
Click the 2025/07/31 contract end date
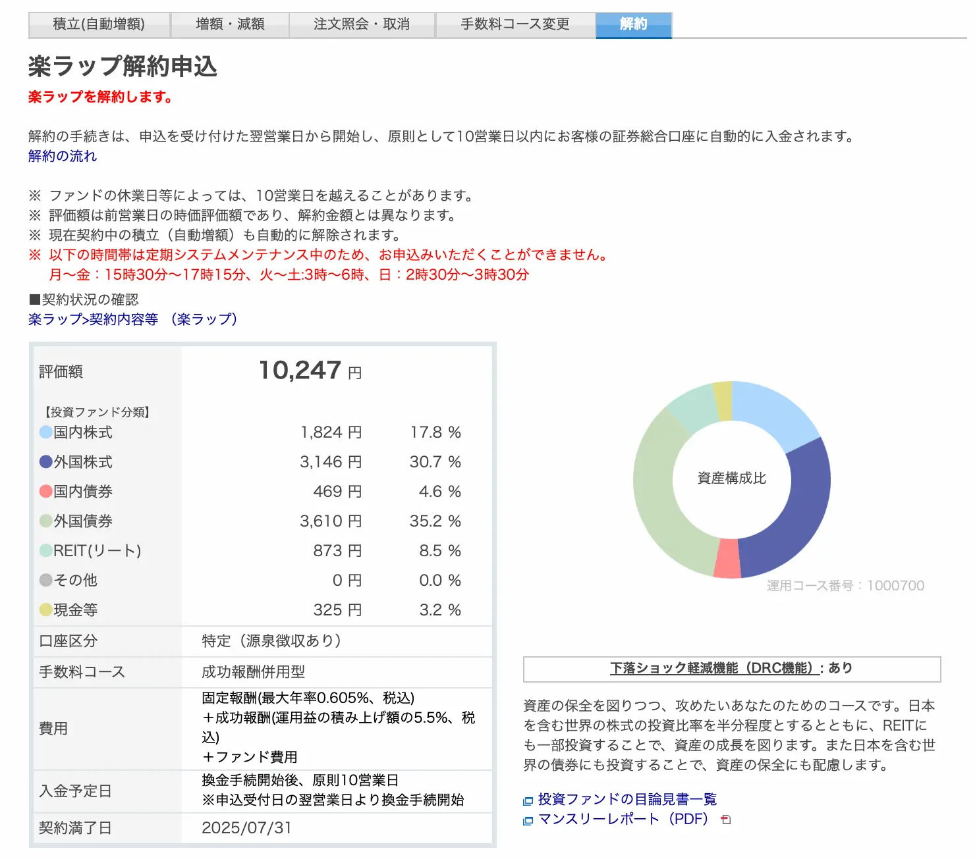coord(246,828)
